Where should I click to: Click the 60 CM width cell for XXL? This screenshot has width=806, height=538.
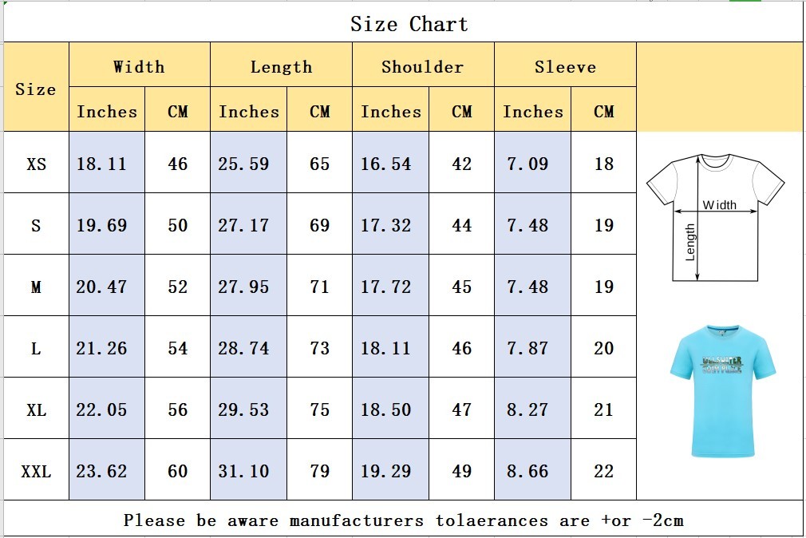click(177, 469)
